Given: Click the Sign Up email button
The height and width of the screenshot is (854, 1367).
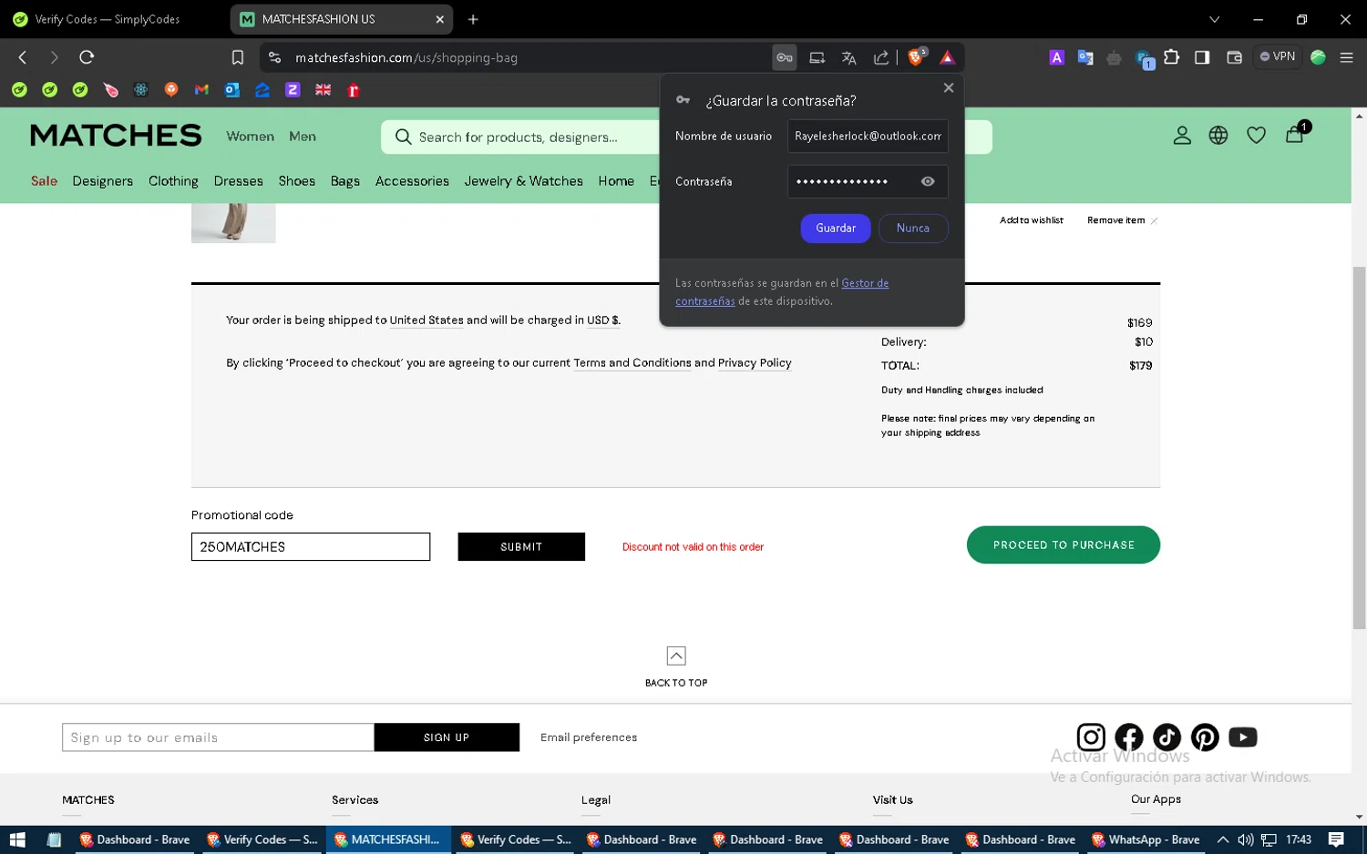Looking at the screenshot, I should 447,737.
